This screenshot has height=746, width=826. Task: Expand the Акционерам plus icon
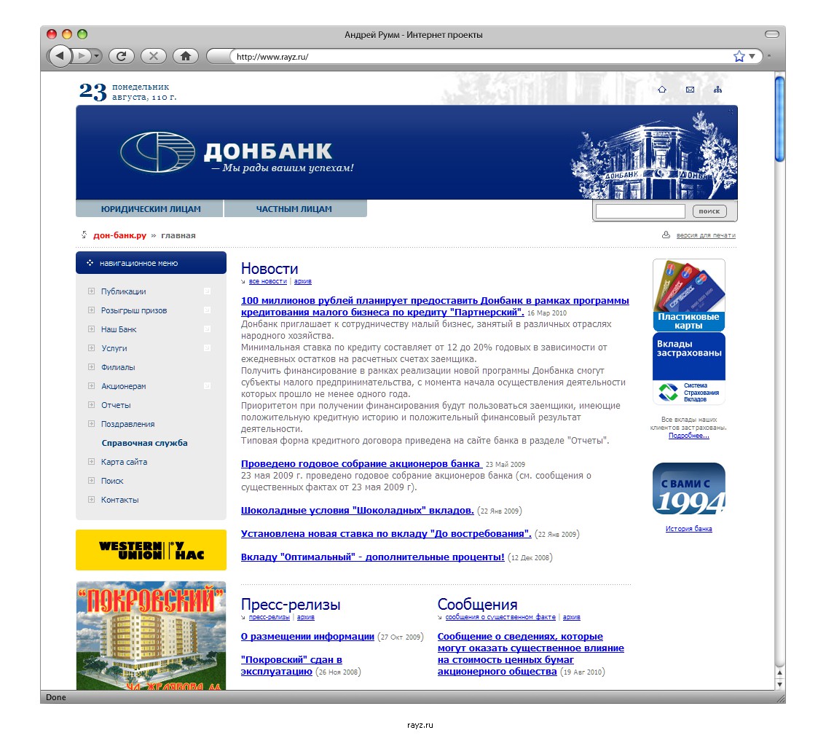(x=91, y=385)
